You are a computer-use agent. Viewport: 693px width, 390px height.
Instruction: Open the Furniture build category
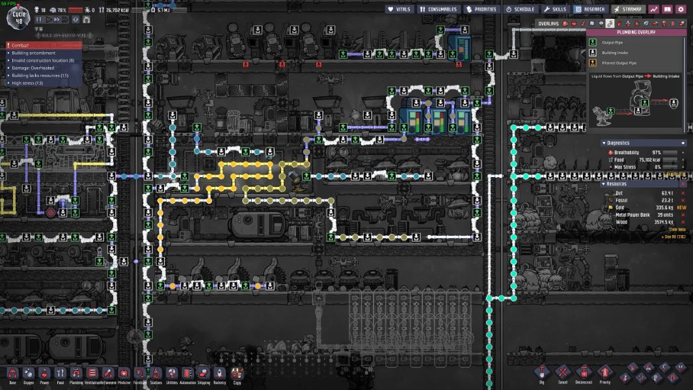[140, 375]
